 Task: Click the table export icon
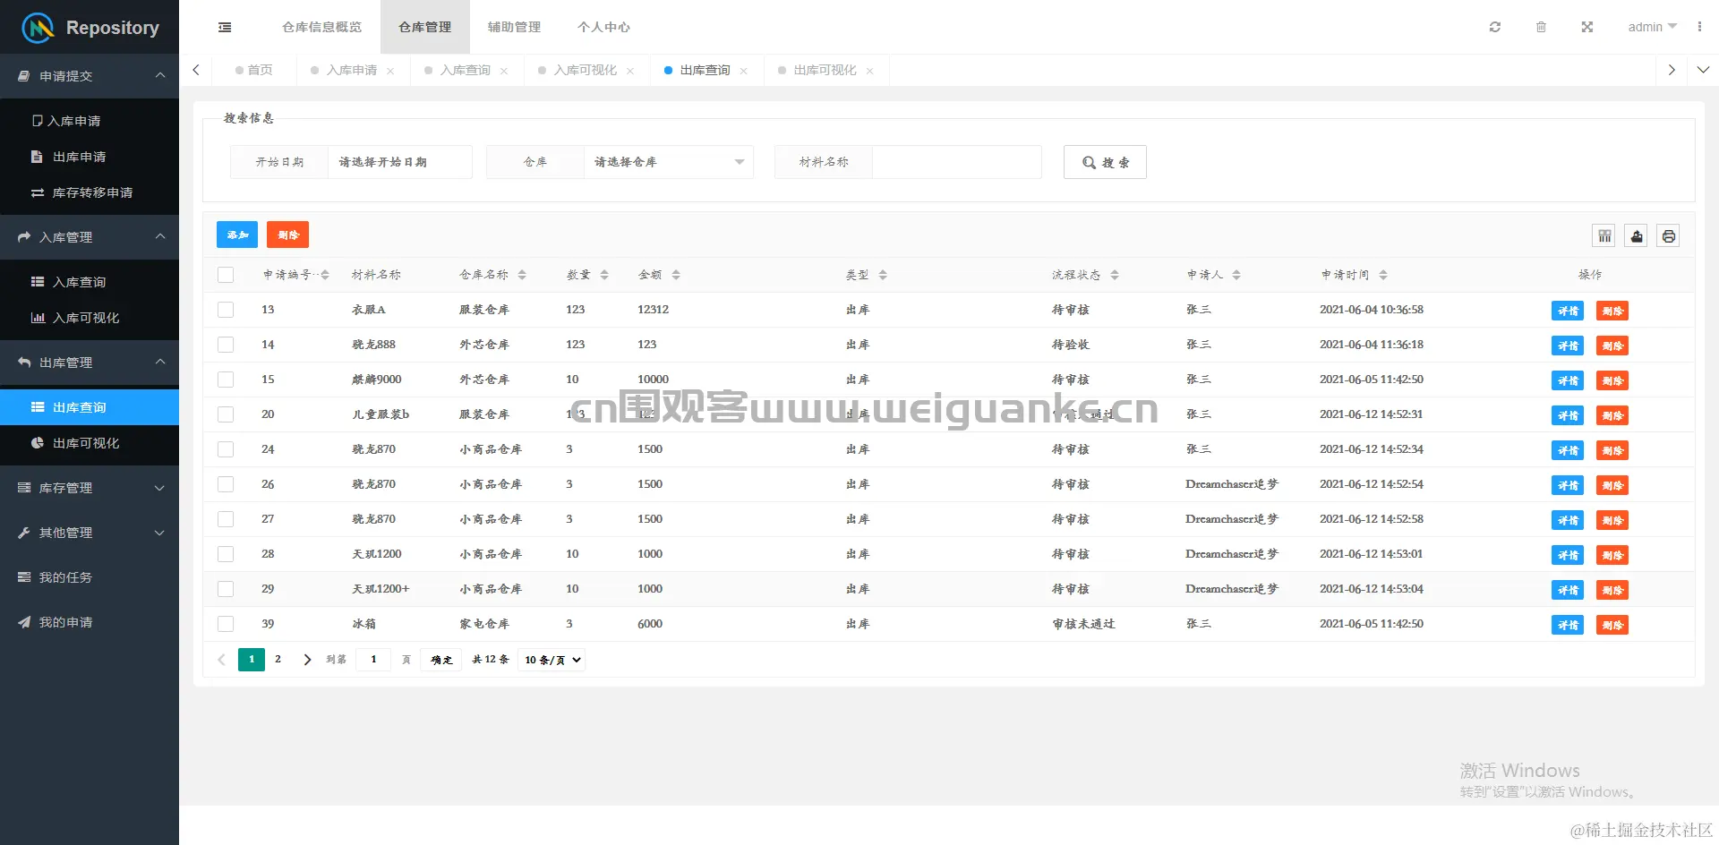click(1637, 236)
